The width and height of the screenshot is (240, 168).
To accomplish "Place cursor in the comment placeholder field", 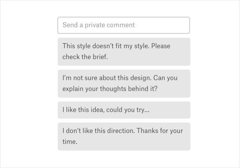I will tap(124, 25).
